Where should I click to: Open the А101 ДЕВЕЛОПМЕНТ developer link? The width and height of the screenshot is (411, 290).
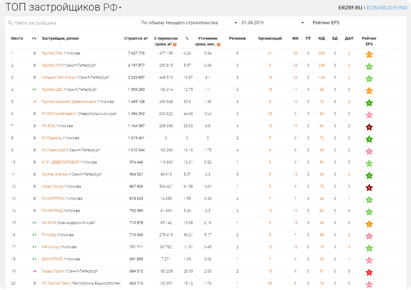tap(60, 162)
